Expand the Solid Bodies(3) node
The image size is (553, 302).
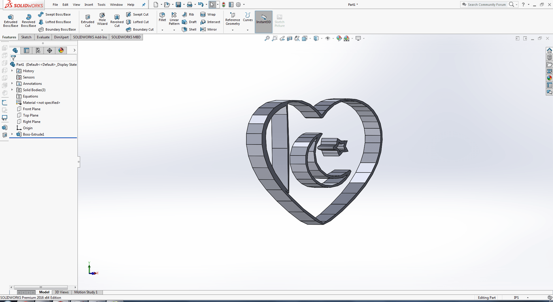12,90
